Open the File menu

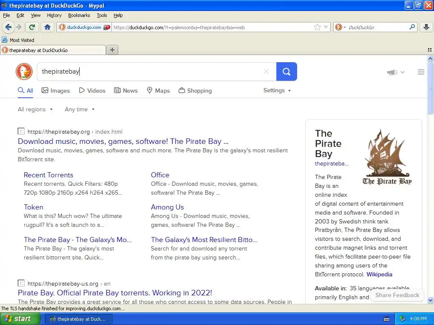6,15
